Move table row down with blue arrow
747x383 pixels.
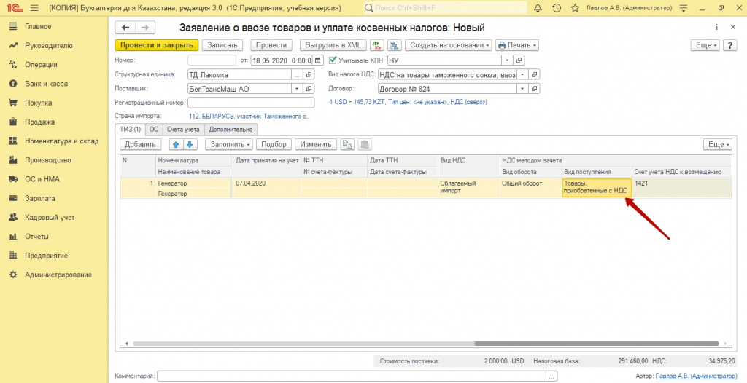tap(190, 144)
